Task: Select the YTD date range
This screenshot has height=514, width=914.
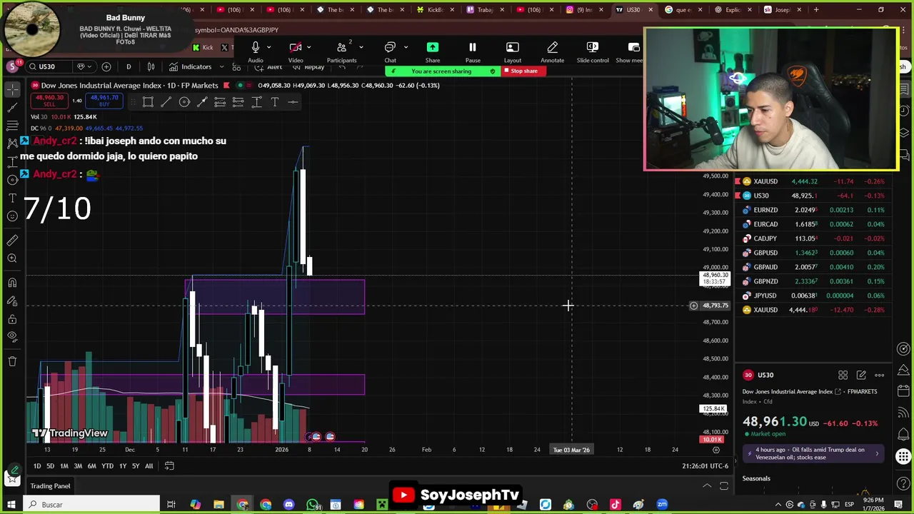Action: click(x=107, y=466)
